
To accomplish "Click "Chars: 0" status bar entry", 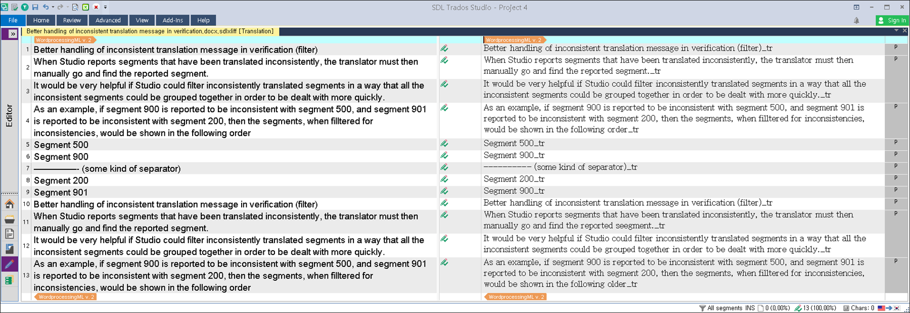I will 862,308.
